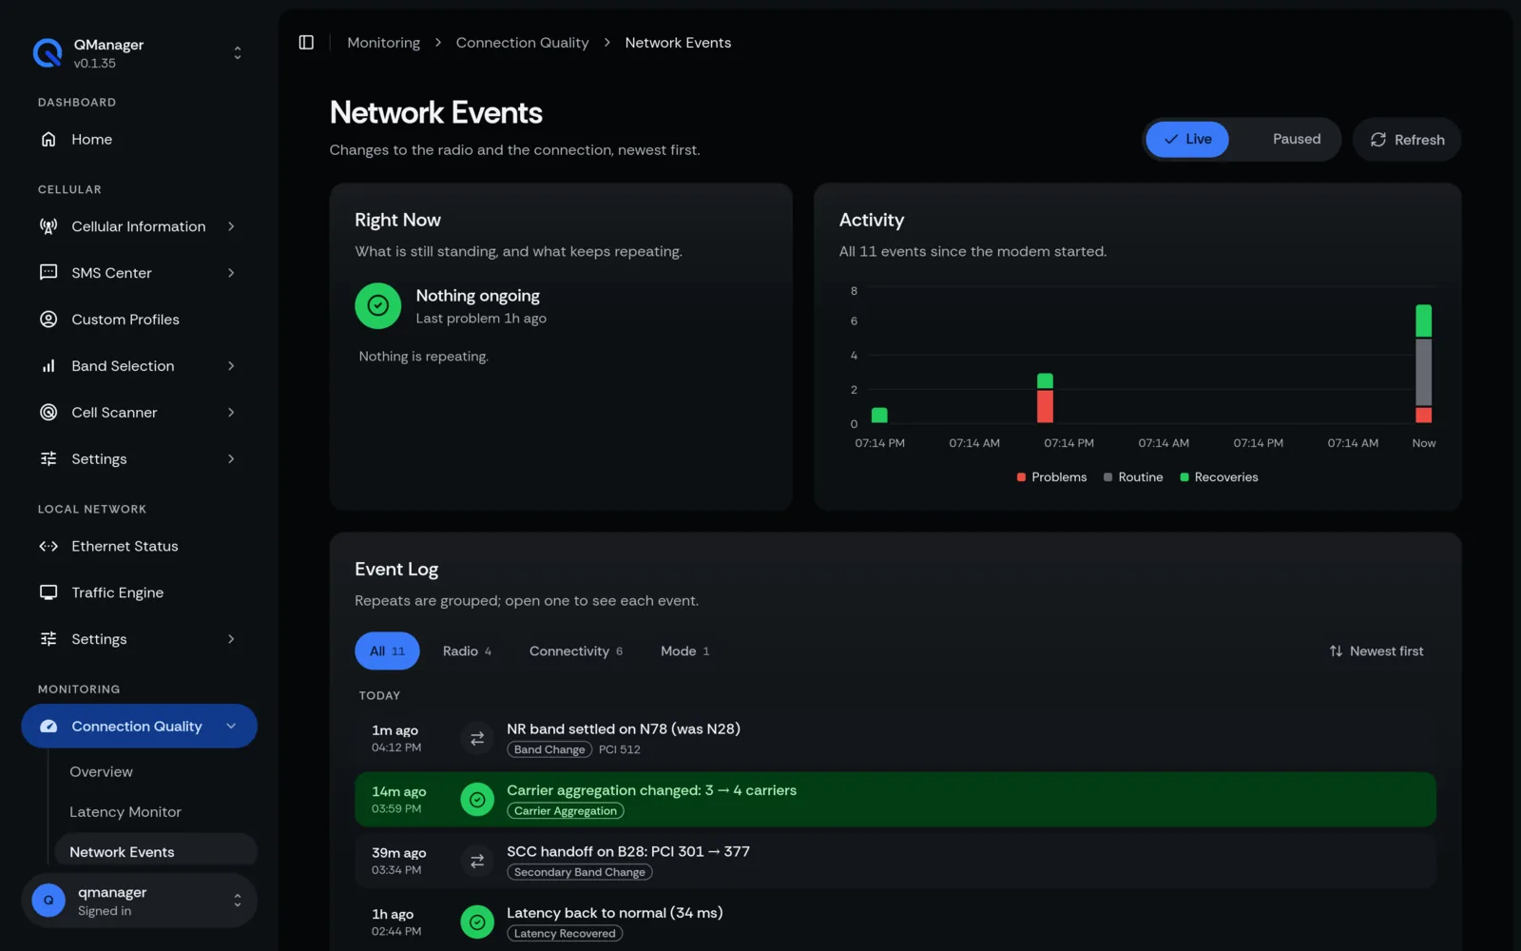1521x951 pixels.
Task: Click the Newest first sort button
Action: coord(1377,651)
